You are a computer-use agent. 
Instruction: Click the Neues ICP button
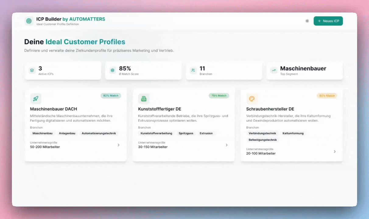click(328, 21)
